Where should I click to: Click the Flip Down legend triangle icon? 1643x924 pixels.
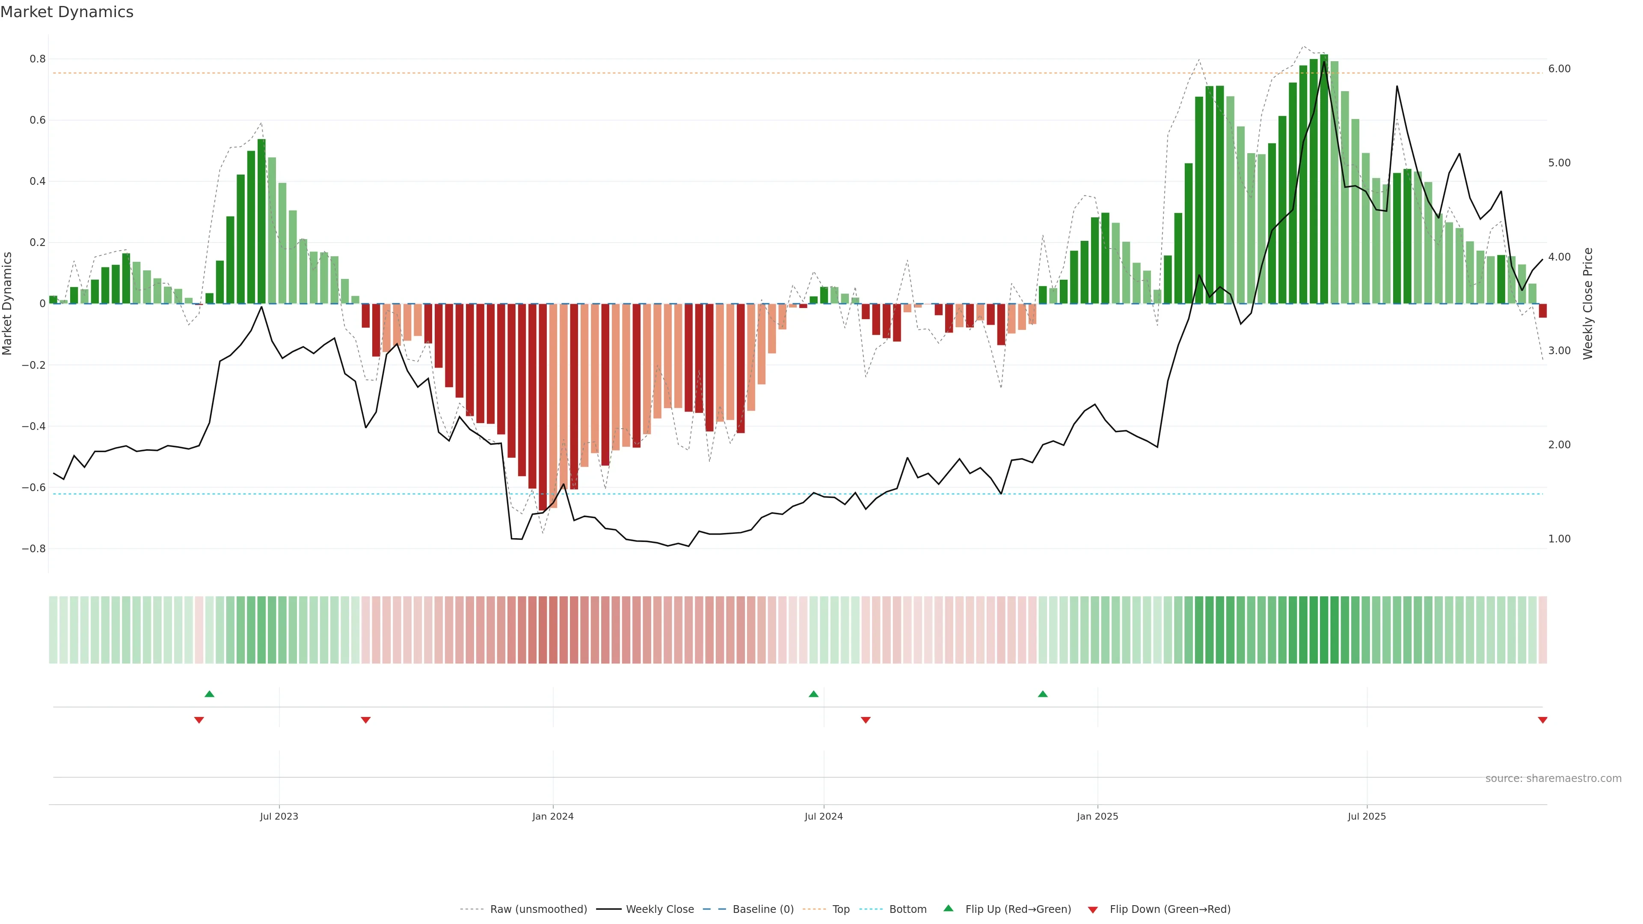(1093, 909)
